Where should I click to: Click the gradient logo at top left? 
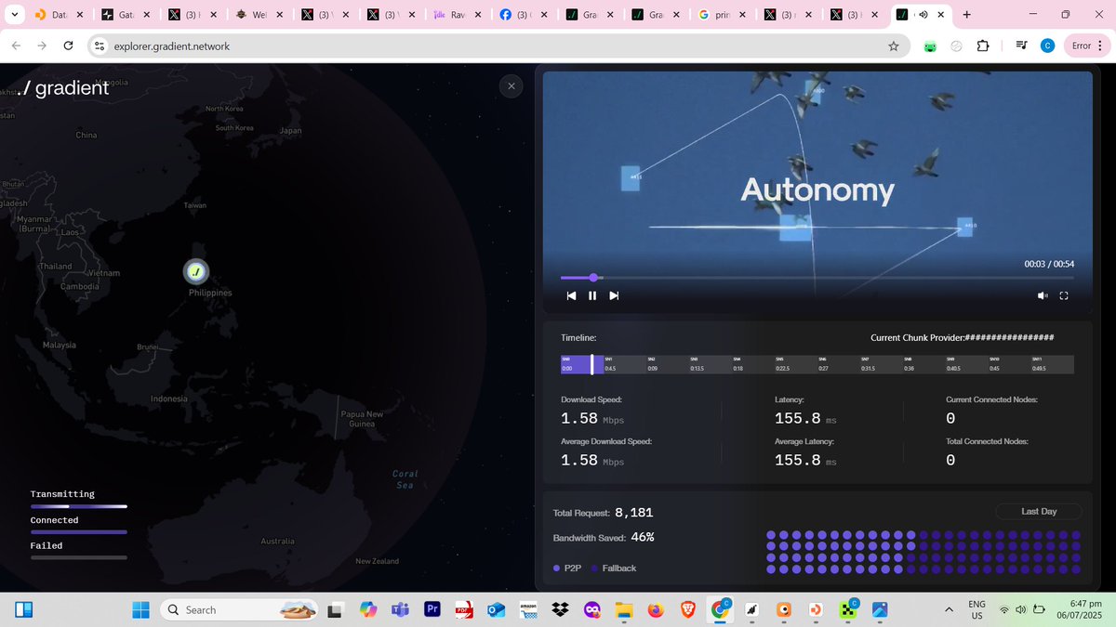(x=63, y=89)
